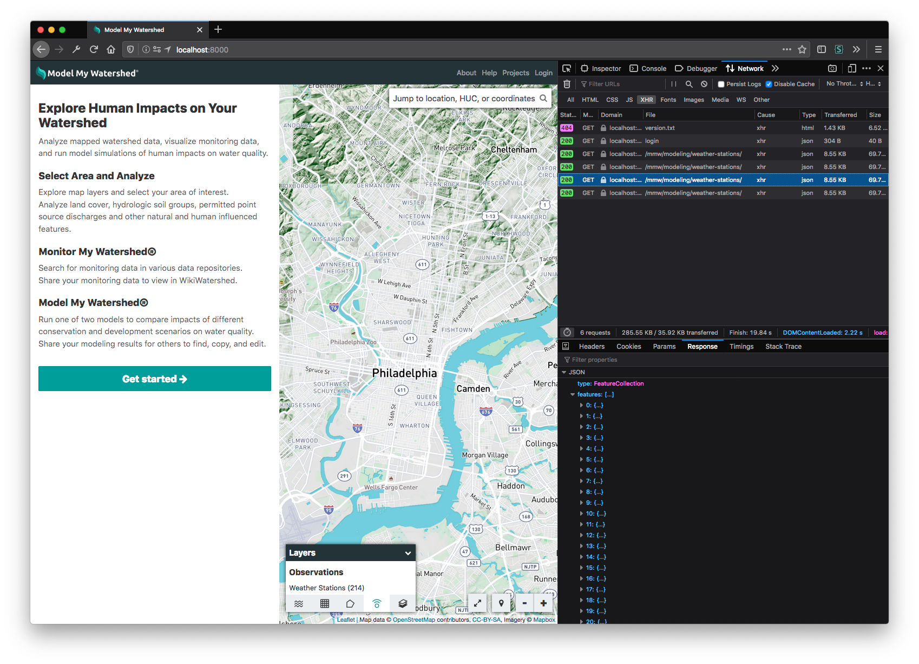Screen dimensions: 919x664
Task: Enable the Persist Logs checkbox
Action: click(x=721, y=84)
